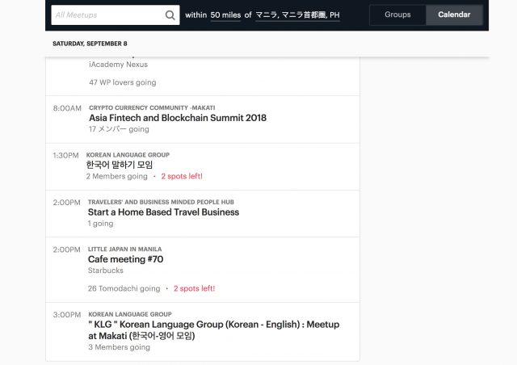517x365 pixels.
Task: Click the 17 メンバー going attendee count
Action: (x=118, y=129)
